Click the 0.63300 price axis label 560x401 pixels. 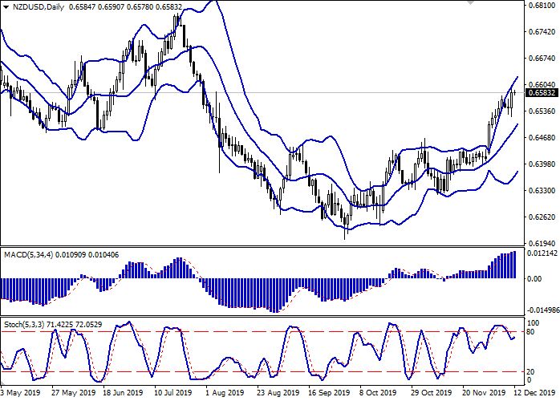542,190
